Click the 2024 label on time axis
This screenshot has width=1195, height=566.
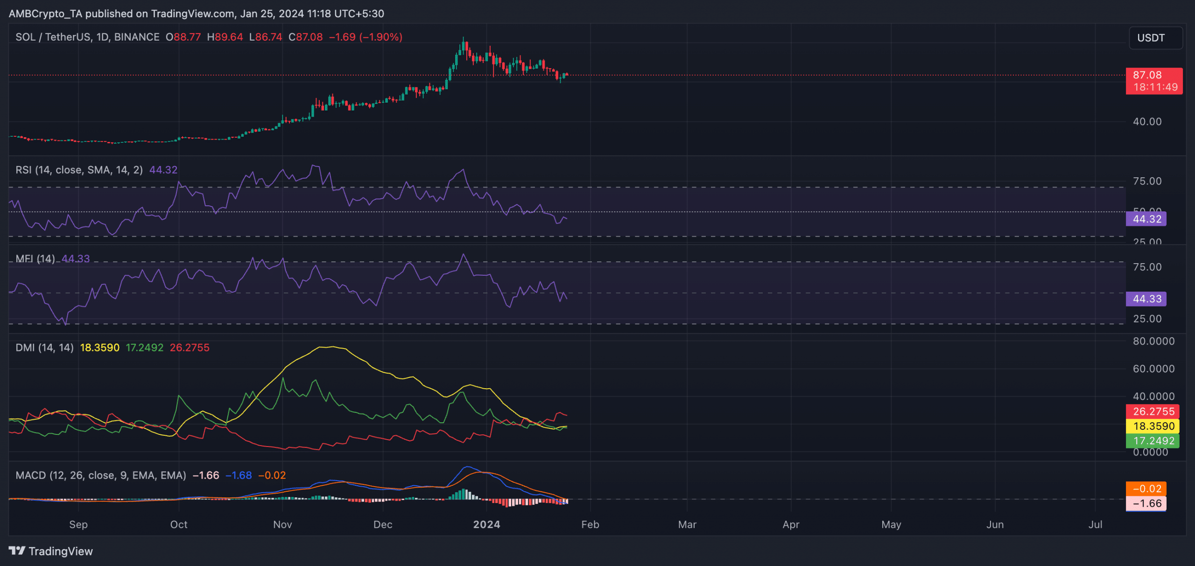(486, 524)
